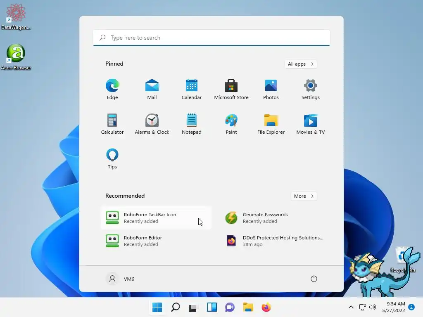Image resolution: width=423 pixels, height=317 pixels.
Task: Open RoboForm Editor recommended item
Action: (156, 241)
